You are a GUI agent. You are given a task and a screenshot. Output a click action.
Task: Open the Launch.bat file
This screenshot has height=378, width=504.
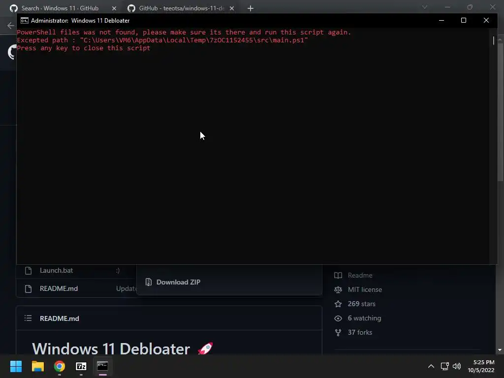(x=56, y=271)
